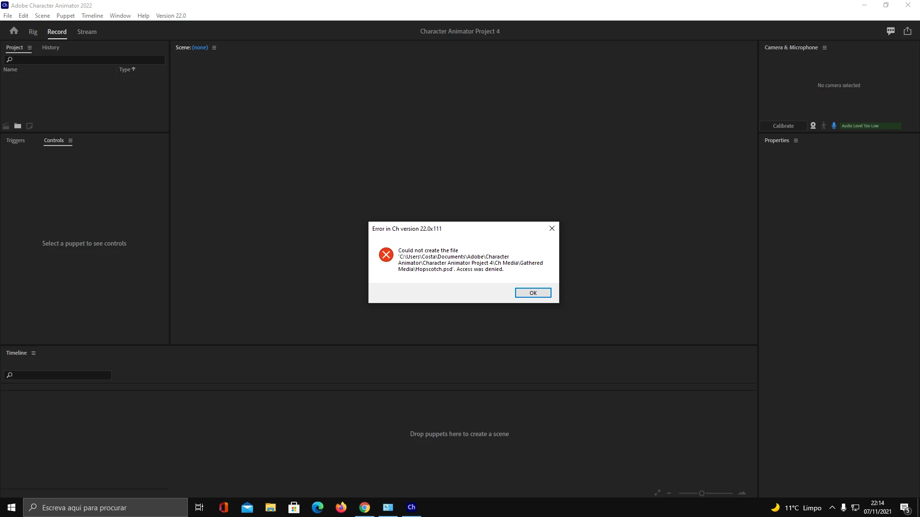Open the Project panel hamburger menu
The image size is (920, 517).
pyautogui.click(x=30, y=48)
